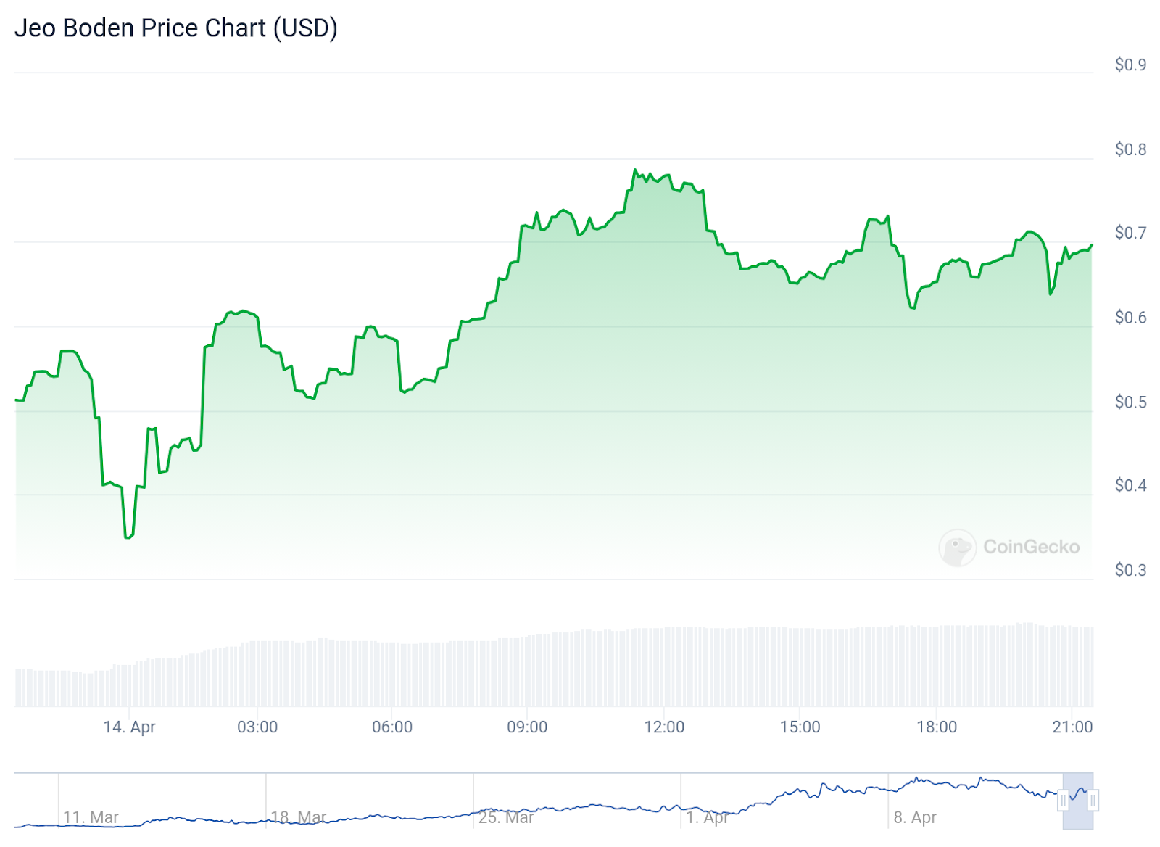Click the $0.3 price axis label
Image resolution: width=1160 pixels, height=847 pixels.
coord(1130,570)
